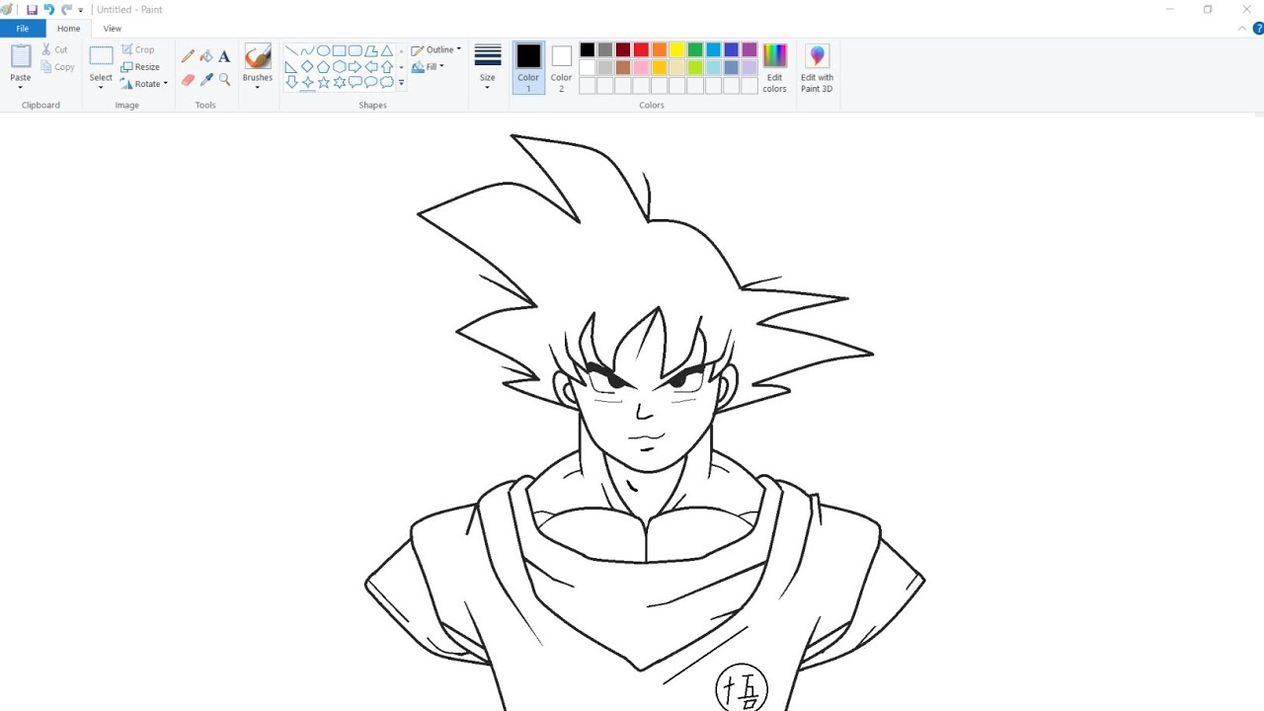Open Customize Quick Access Toolbar arrow

(81, 10)
